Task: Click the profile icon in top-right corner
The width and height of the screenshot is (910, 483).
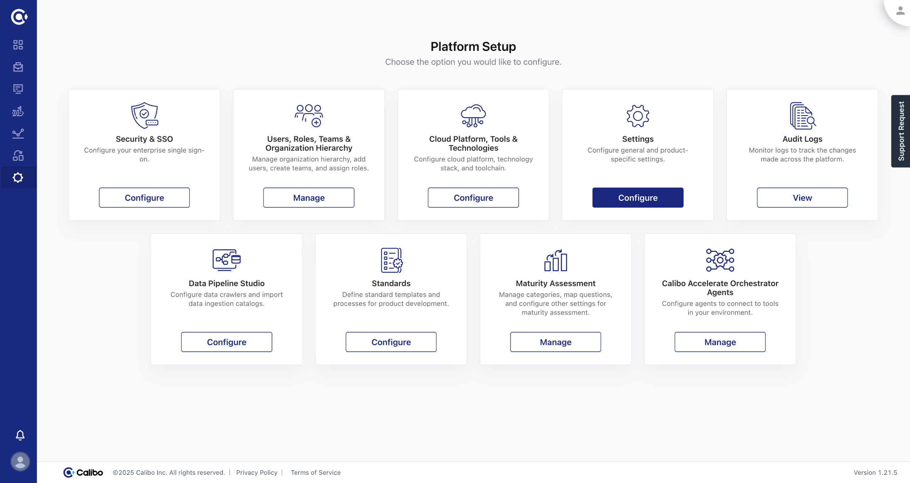Action: point(900,11)
